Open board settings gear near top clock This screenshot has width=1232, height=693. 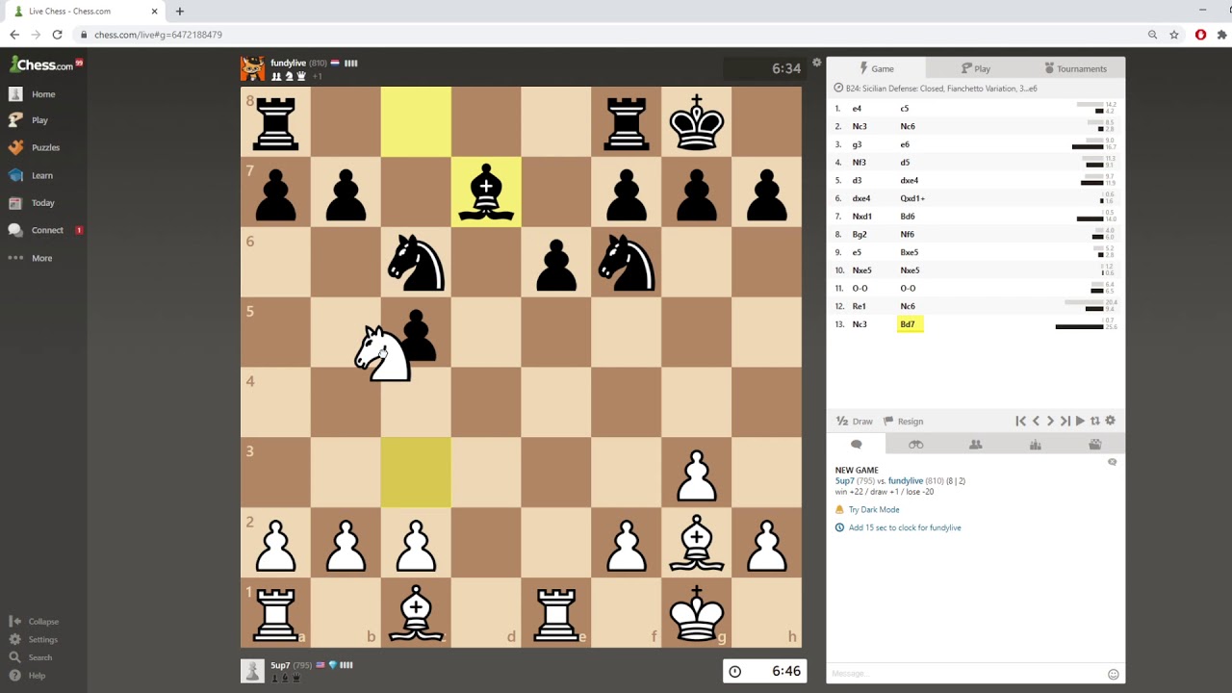tap(816, 63)
